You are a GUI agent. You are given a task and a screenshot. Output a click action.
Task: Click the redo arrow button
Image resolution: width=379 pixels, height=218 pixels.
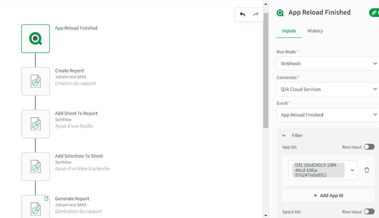[256, 14]
